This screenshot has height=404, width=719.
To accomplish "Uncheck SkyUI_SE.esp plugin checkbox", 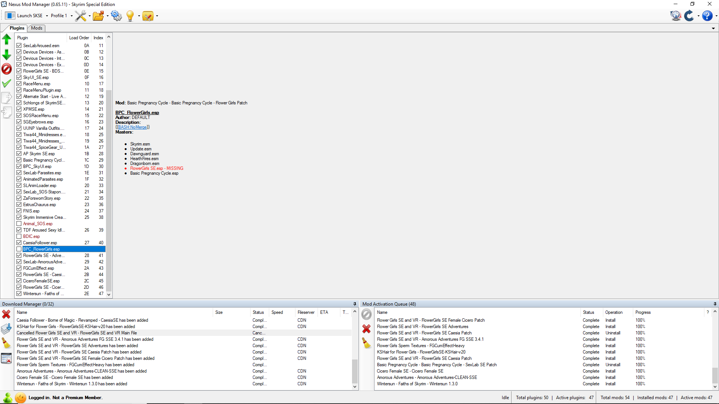I will (x=19, y=77).
